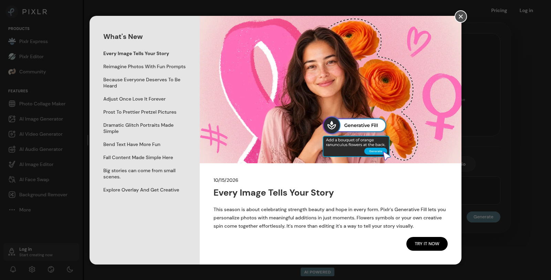The width and height of the screenshot is (551, 280).
Task: Open the settings gear icon
Action: (32, 269)
